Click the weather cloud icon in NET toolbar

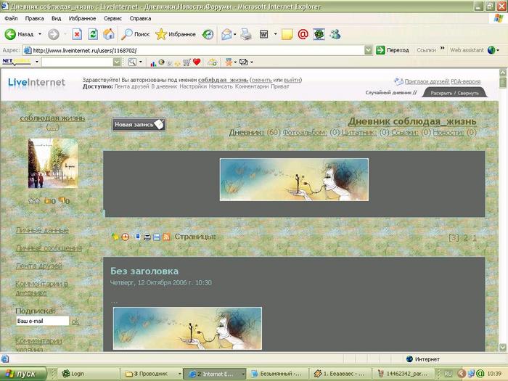point(212,62)
